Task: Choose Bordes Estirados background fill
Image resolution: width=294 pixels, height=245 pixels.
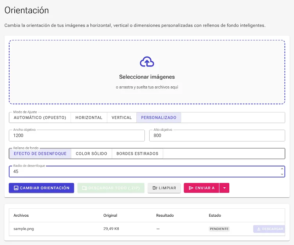Action: tap(137, 154)
